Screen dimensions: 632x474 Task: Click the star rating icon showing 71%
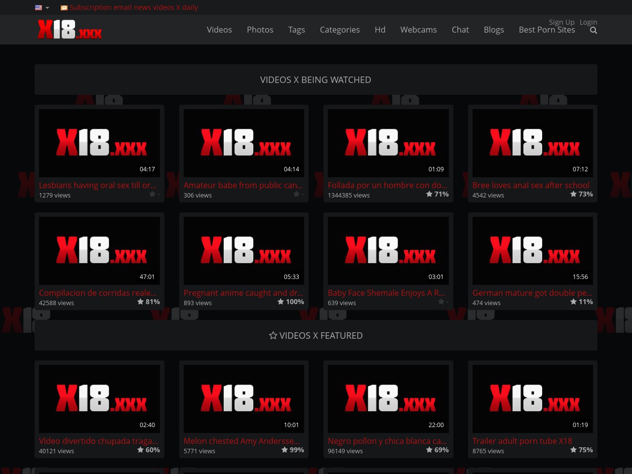[429, 194]
